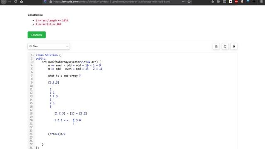Image resolution: width=265 pixels, height=149 pixels.
Task: Click the '1 2 3 = > 1 3 6' line
Action: [x=67, y=120]
